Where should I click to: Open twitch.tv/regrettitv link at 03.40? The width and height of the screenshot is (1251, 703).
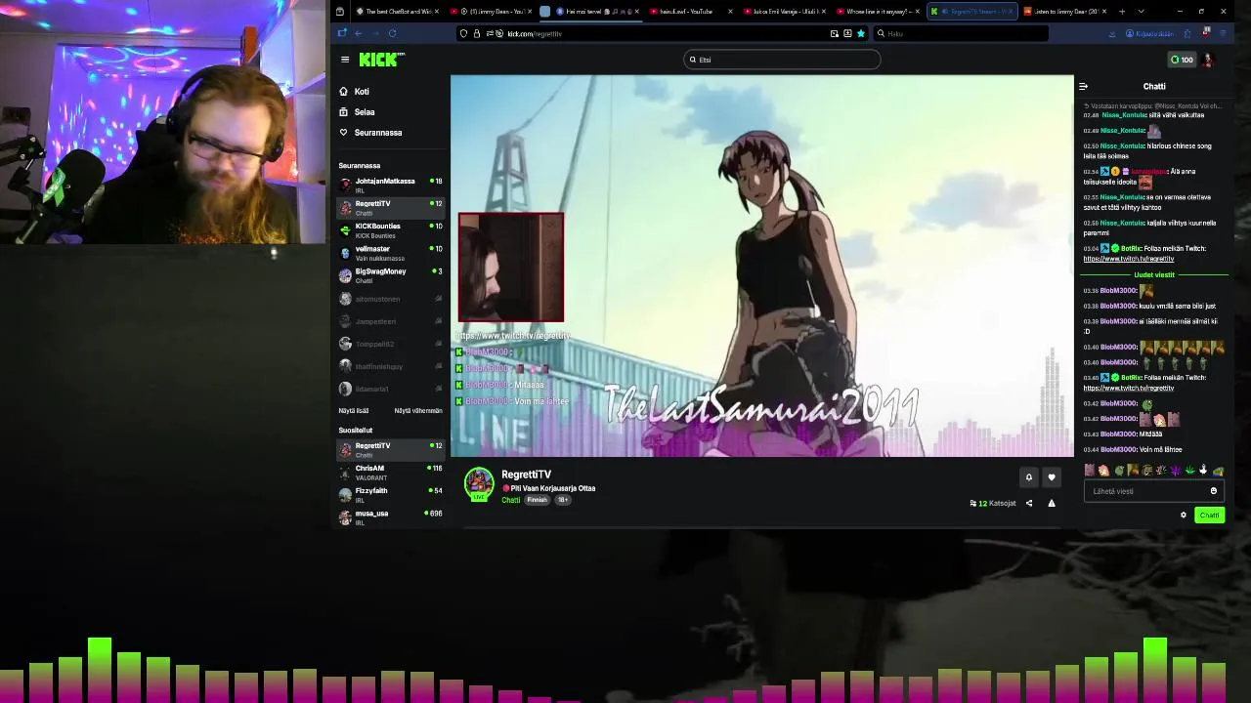[x=1129, y=388]
